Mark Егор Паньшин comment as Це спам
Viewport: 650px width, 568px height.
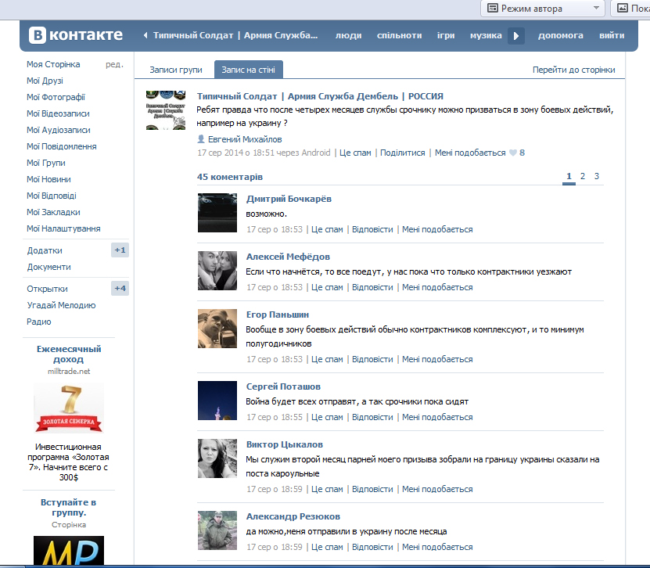[327, 359]
